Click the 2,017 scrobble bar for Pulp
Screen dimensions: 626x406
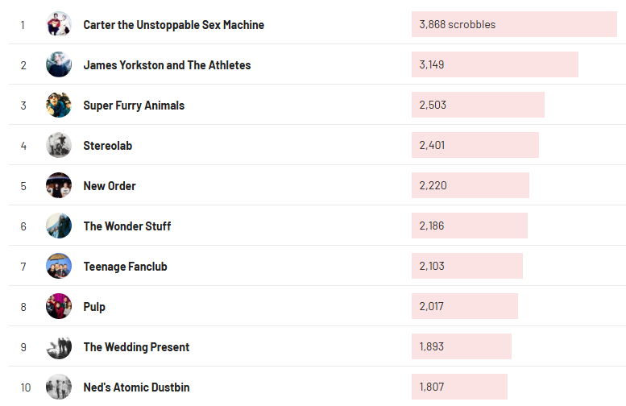(x=465, y=307)
